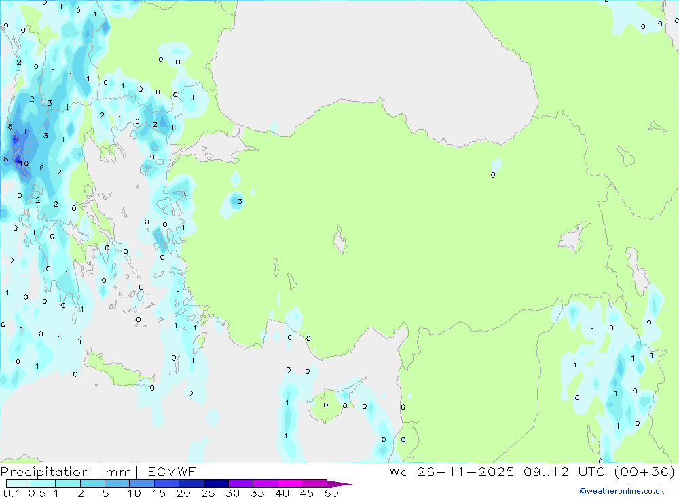Click the 'Precipitation [mm]' title text

tap(69, 472)
